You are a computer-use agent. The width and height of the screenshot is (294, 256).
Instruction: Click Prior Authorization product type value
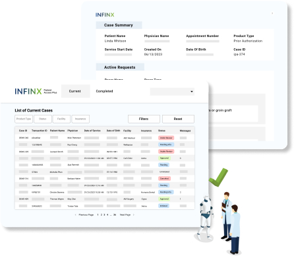click(x=248, y=41)
